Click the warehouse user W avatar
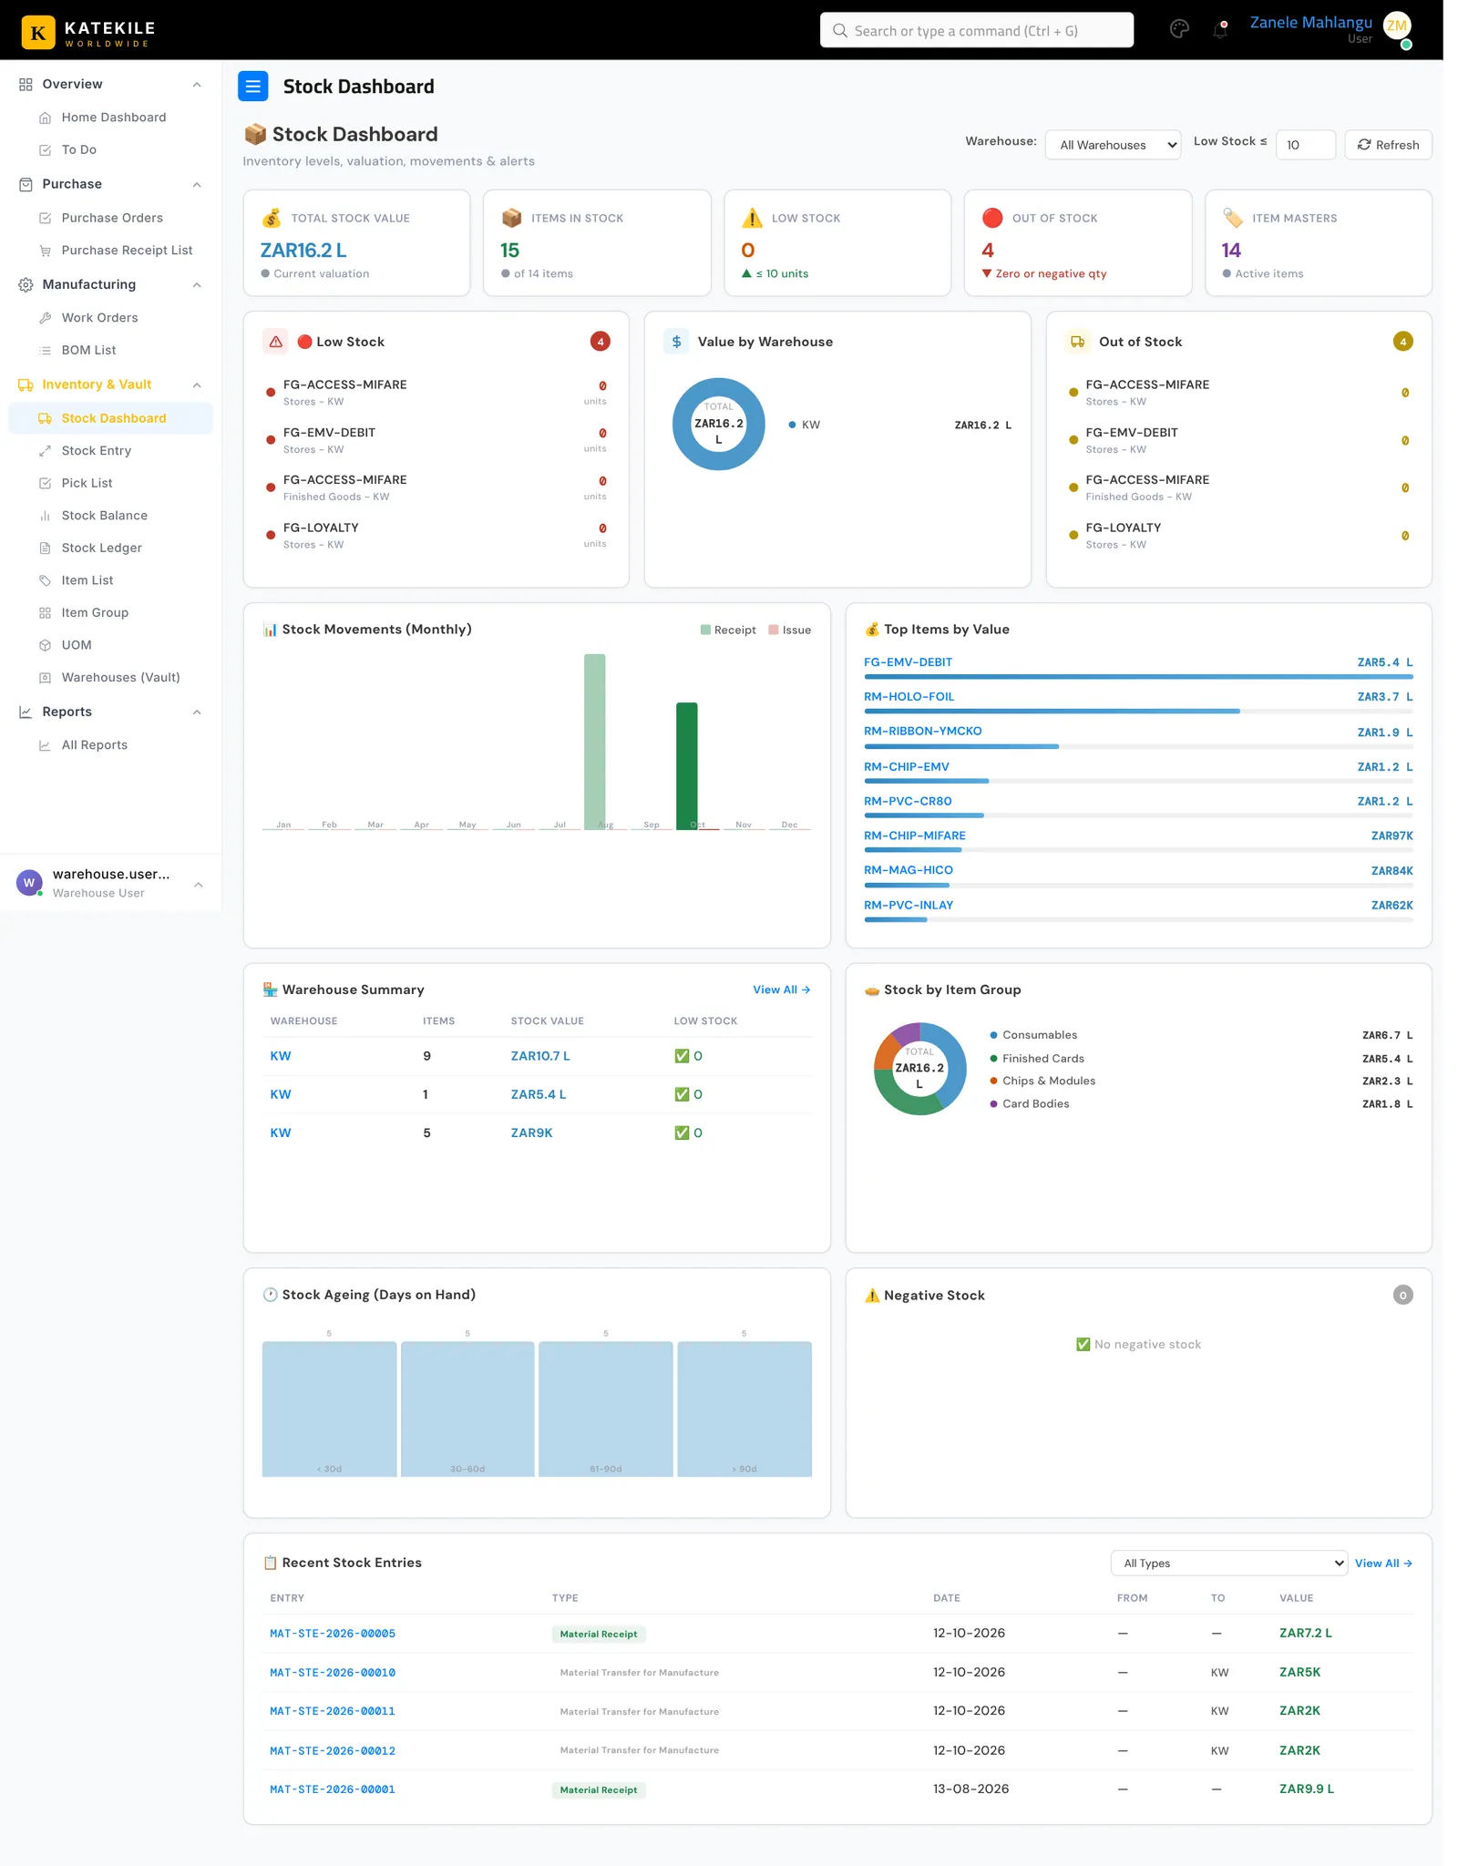 29,883
